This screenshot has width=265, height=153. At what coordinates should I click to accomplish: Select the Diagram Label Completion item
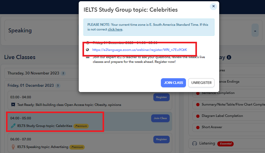pos(222,116)
